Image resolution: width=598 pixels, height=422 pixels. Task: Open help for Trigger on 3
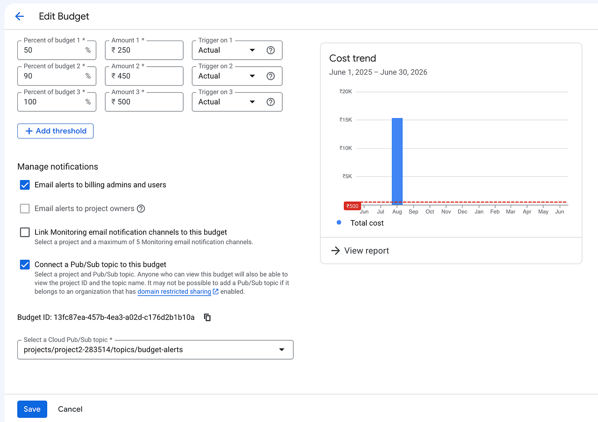click(271, 102)
